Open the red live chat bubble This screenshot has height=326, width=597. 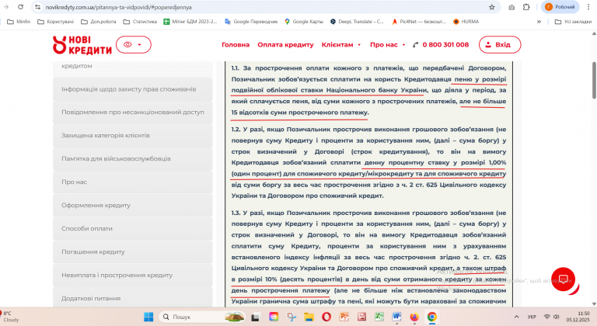point(563,279)
